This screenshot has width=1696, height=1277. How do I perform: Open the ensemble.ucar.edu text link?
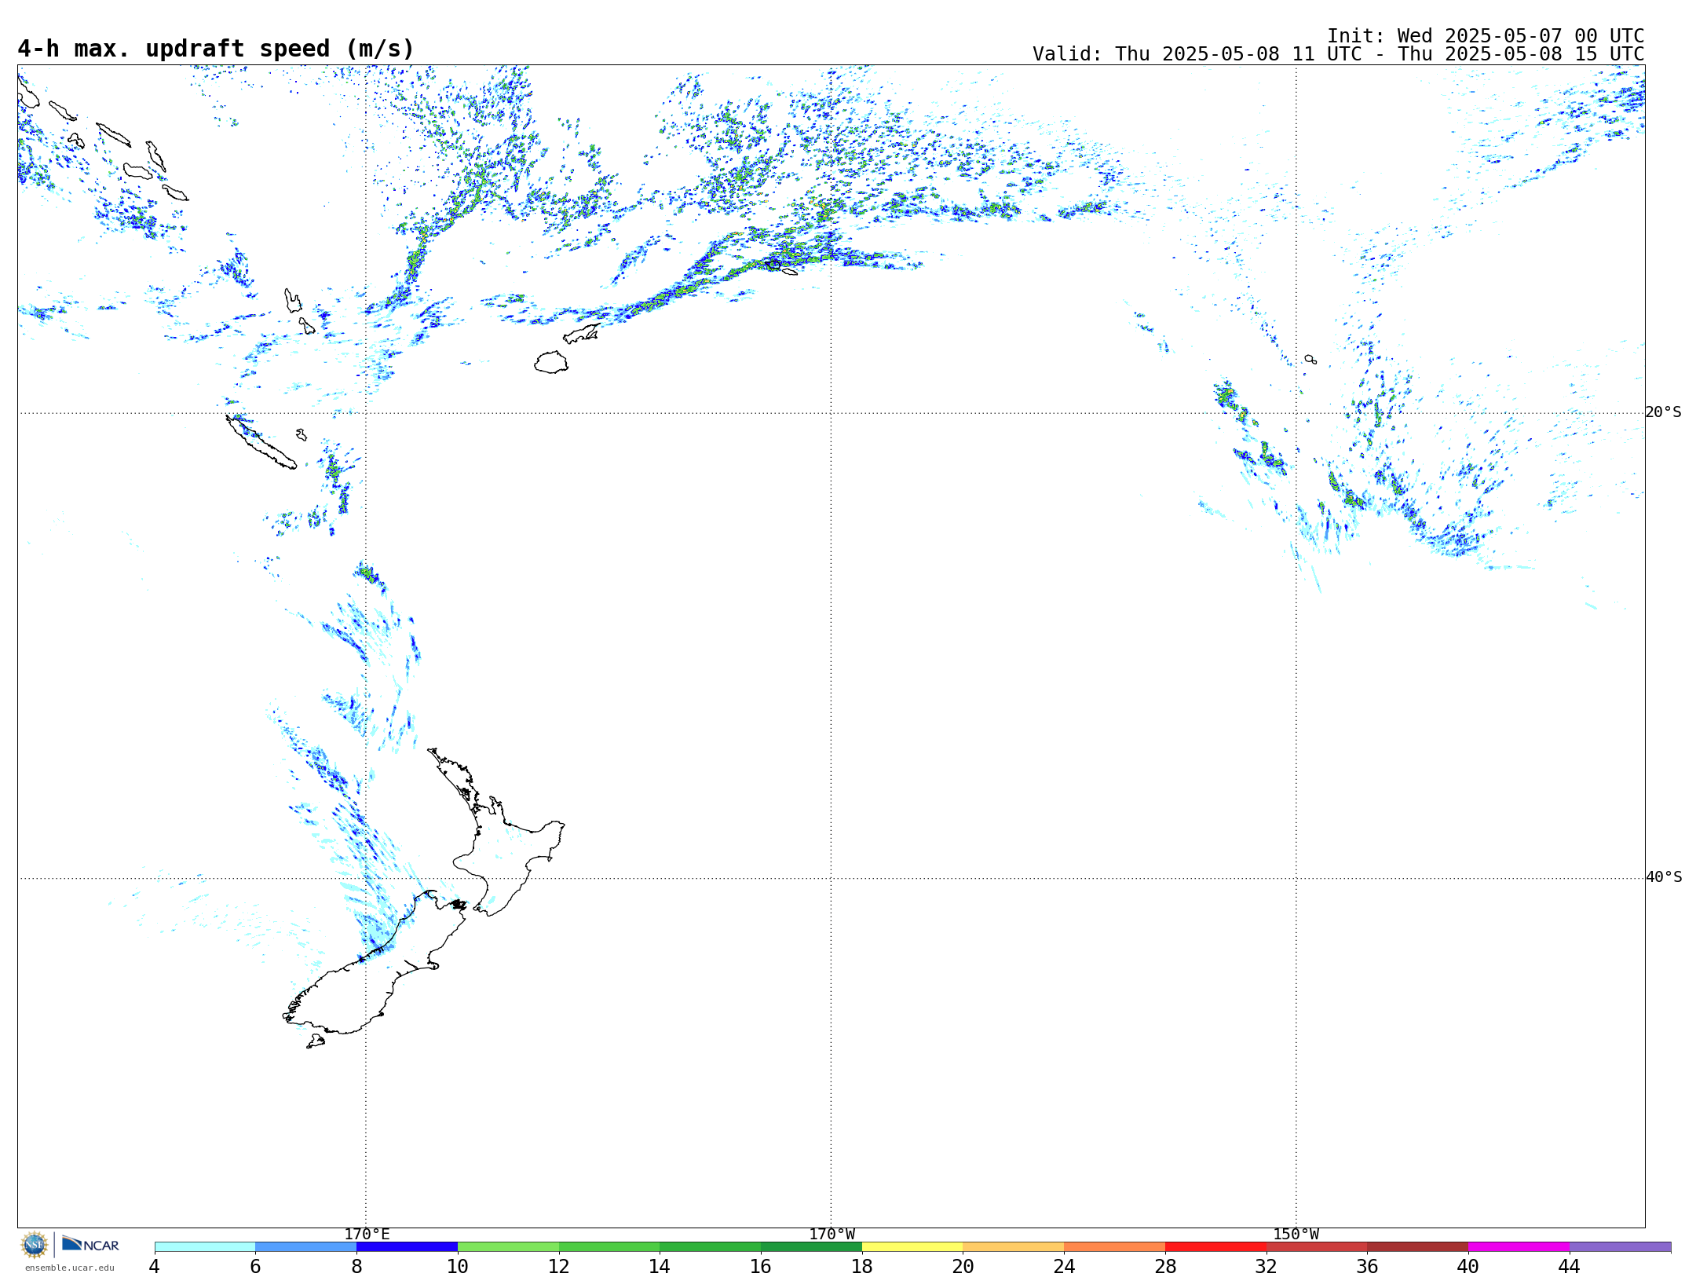pyautogui.click(x=69, y=1268)
